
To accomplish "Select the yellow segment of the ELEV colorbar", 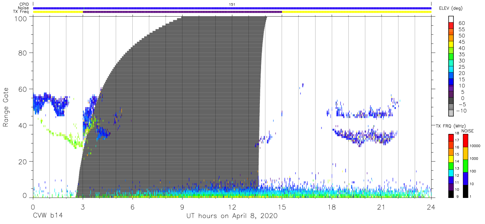I will [x=451, y=45].
